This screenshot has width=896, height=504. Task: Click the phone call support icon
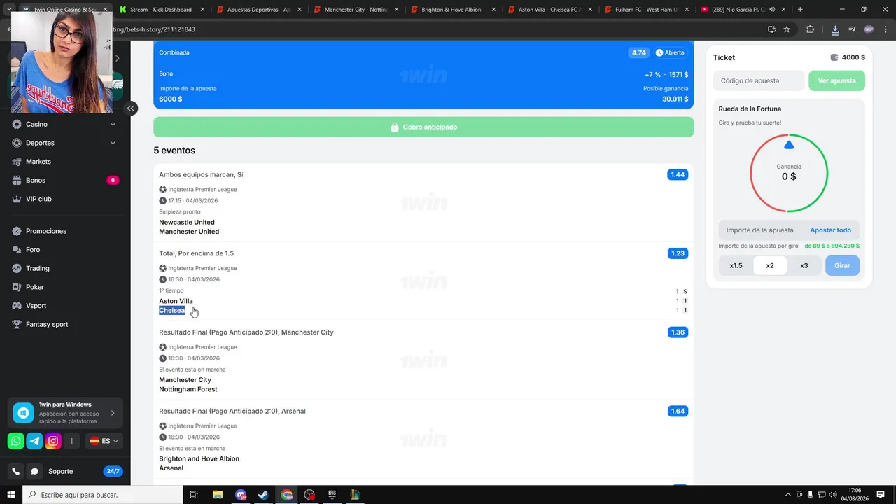pos(16,471)
